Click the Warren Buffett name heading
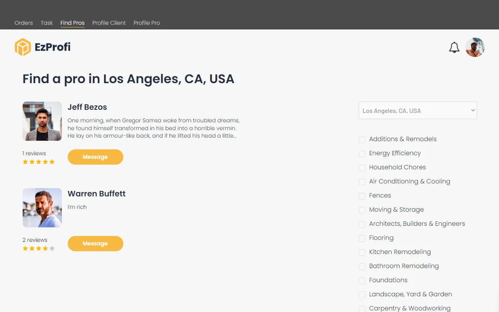Image resolution: width=499 pixels, height=312 pixels. tap(96, 193)
